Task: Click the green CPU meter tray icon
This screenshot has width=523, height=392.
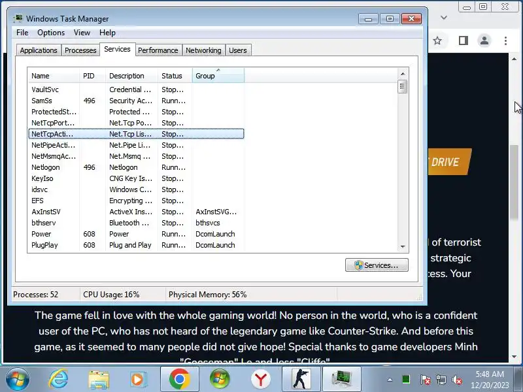Action: (x=406, y=380)
